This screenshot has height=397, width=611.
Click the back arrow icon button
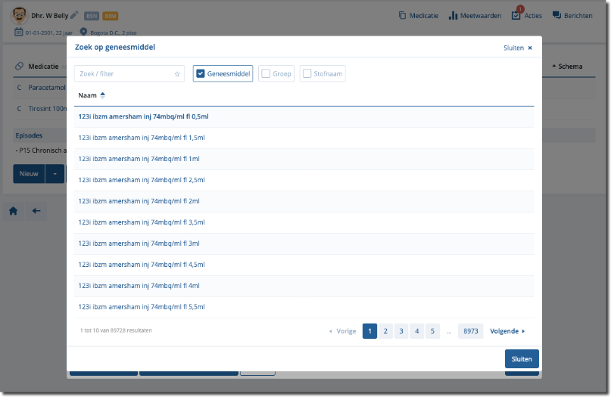pyautogui.click(x=36, y=211)
